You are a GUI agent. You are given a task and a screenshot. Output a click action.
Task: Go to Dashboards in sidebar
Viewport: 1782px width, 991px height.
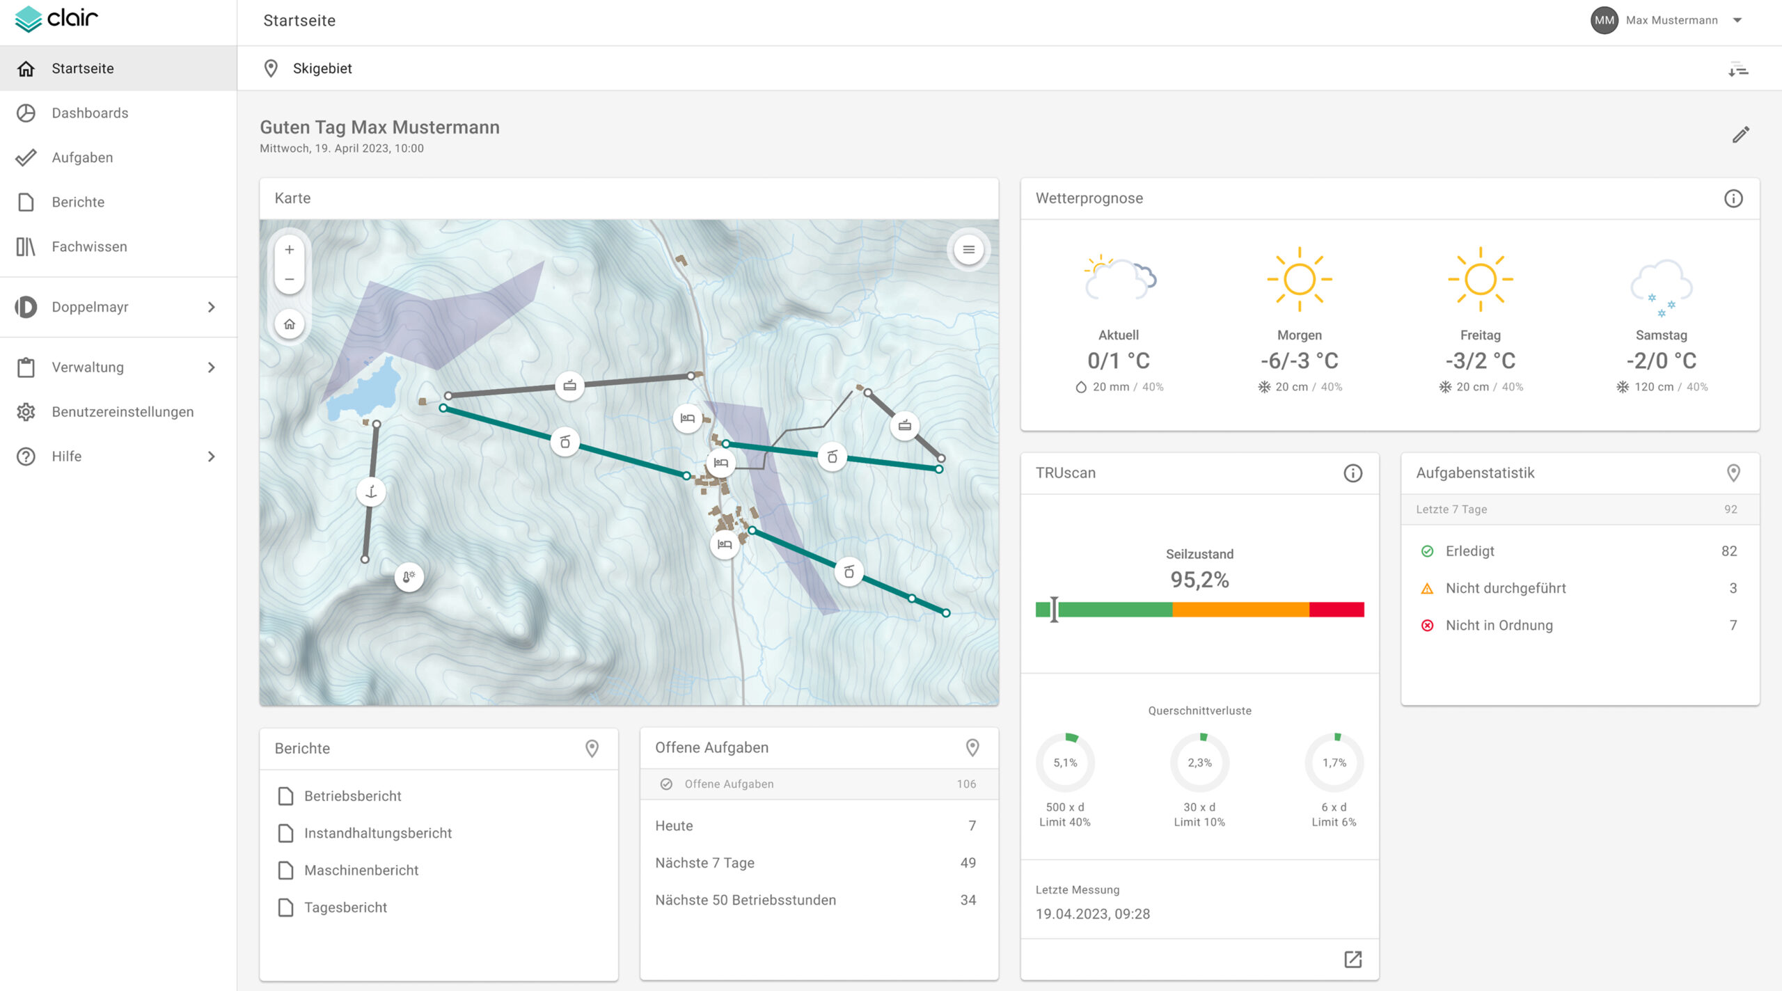pos(90,113)
